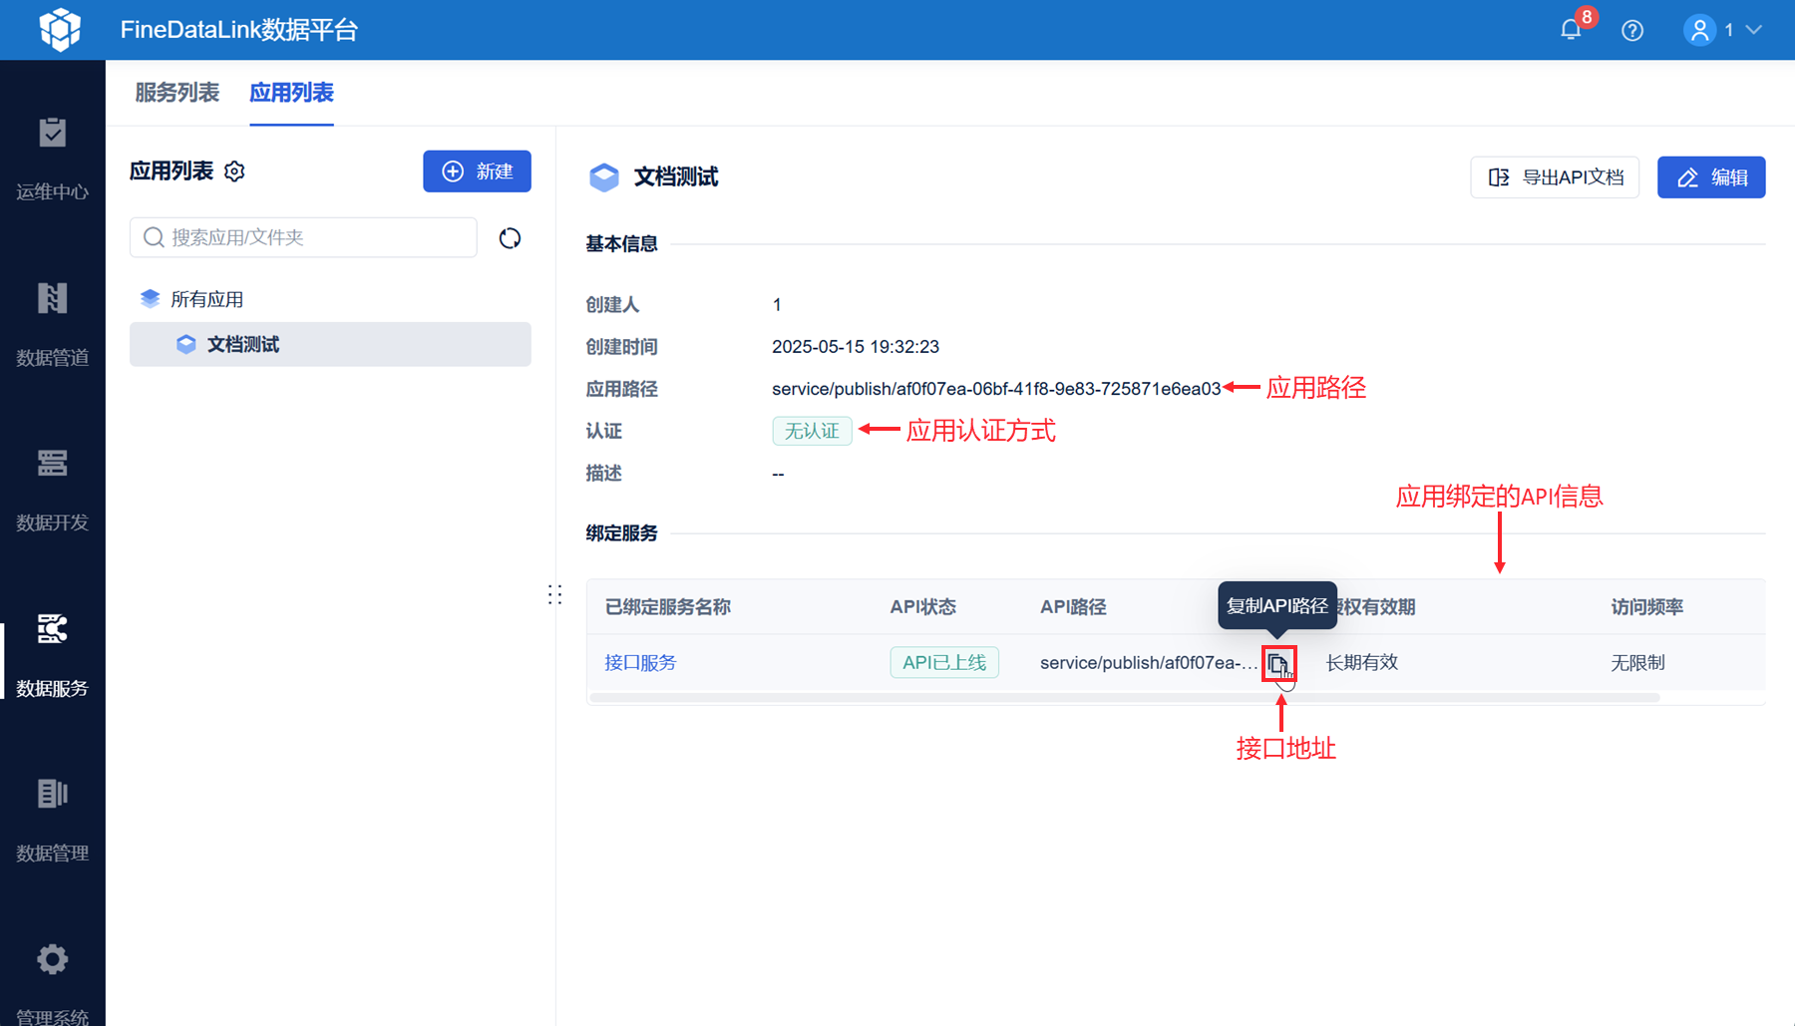1795x1026 pixels.
Task: Click the 无认证 tag
Action: [812, 431]
